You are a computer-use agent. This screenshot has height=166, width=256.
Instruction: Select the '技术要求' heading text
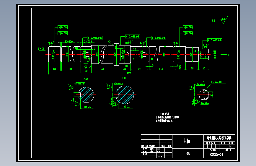[164, 114]
